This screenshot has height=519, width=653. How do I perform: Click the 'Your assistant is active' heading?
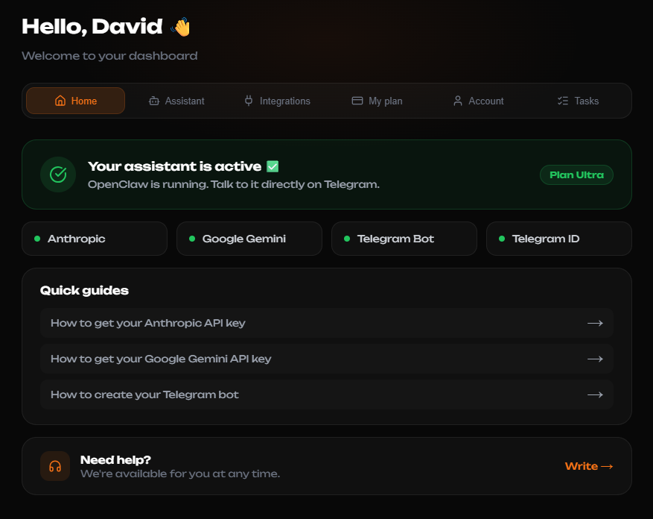click(x=174, y=166)
